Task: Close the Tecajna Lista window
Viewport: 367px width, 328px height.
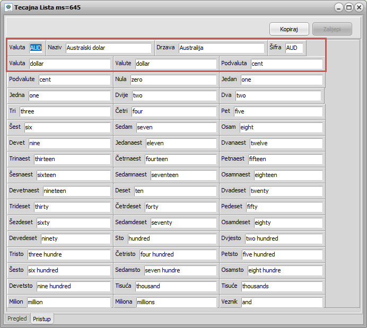Action: [x=359, y=8]
